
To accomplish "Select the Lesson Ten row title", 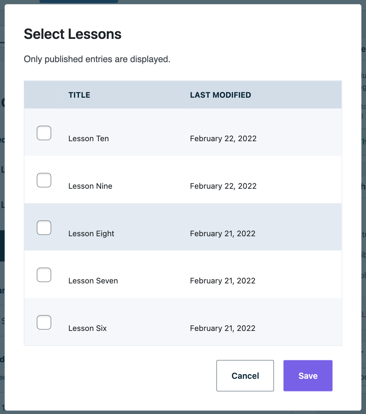I will (88, 138).
